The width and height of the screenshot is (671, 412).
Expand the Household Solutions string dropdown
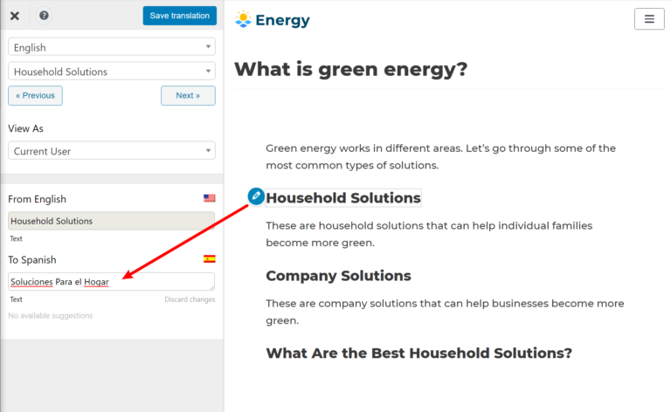tap(112, 72)
